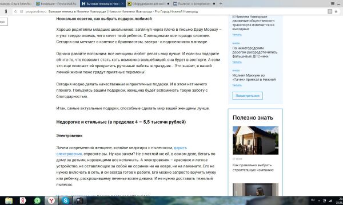The image size is (343, 205).
Task: Click the bookmark star icon
Action: tap(336, 11)
